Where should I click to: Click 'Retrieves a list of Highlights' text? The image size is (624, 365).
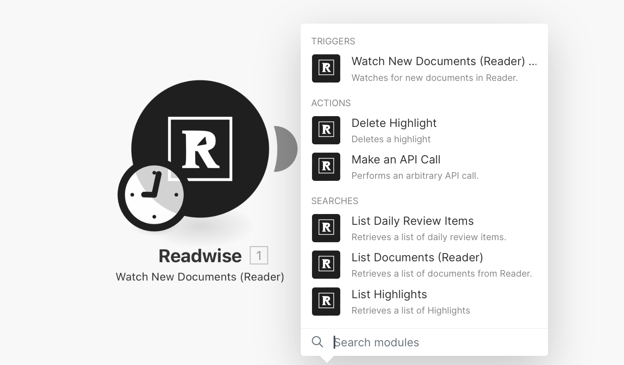tap(411, 311)
